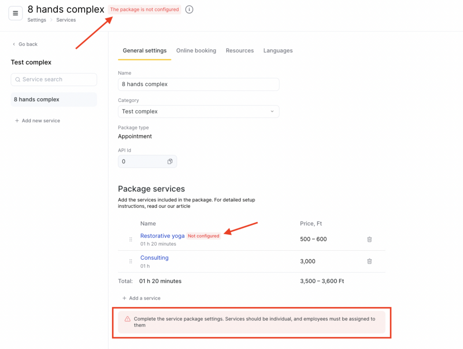Screen dimensions: 463x349
Task: Select 8 hands complex in sidebar
Action: click(54, 100)
